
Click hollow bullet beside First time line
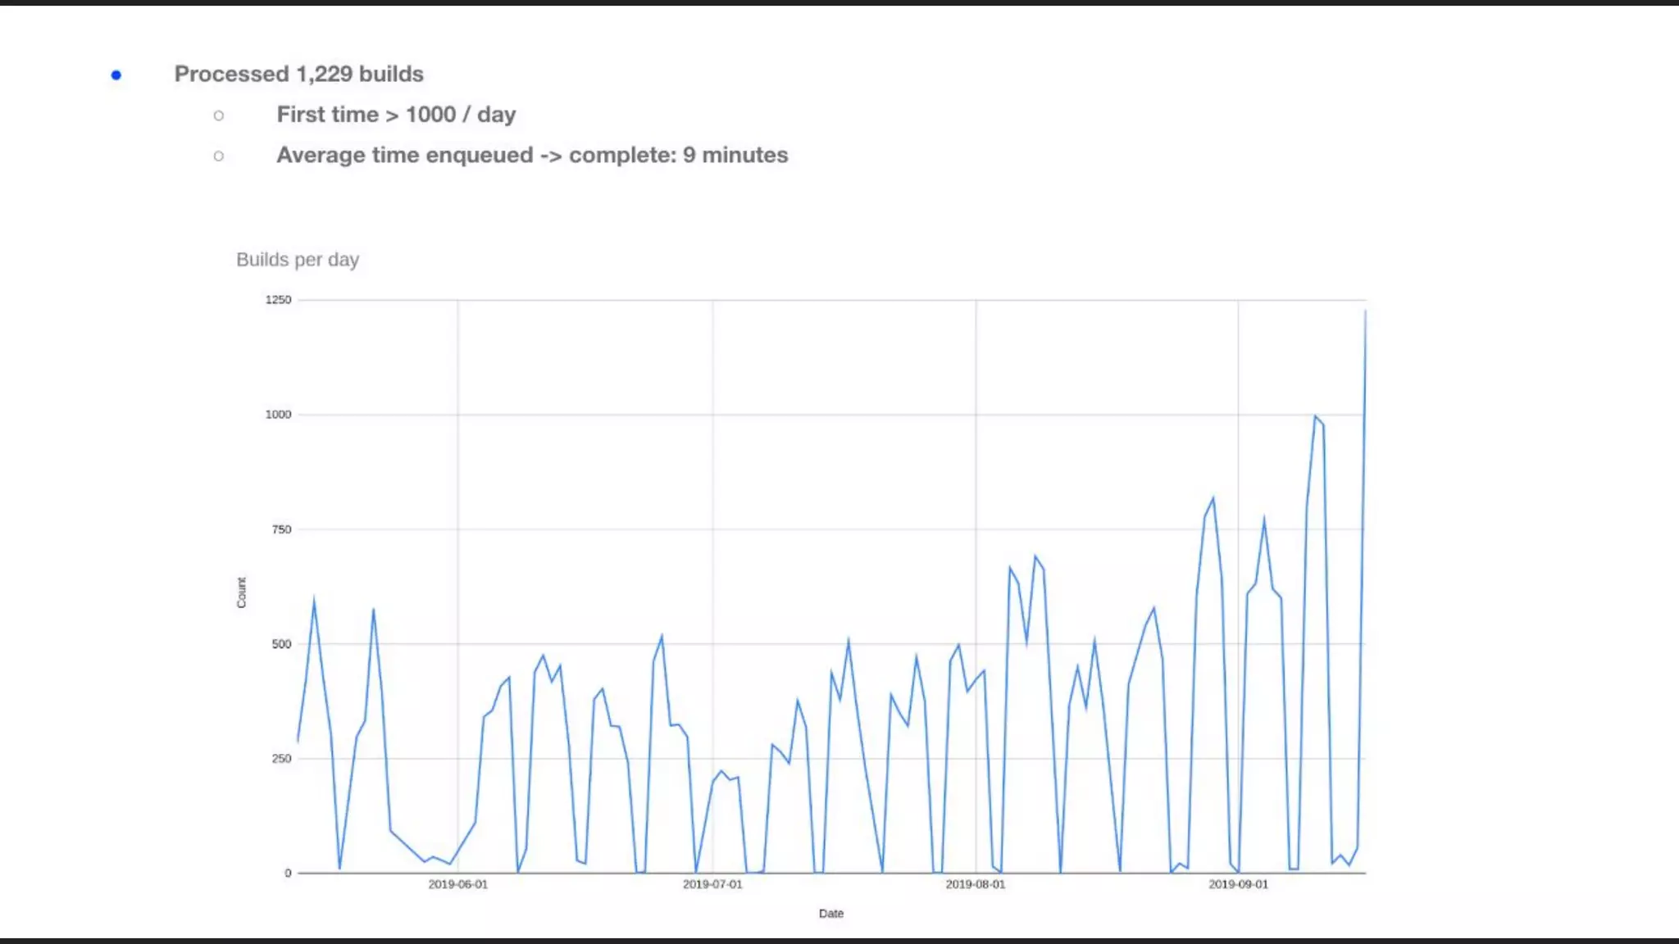point(219,116)
